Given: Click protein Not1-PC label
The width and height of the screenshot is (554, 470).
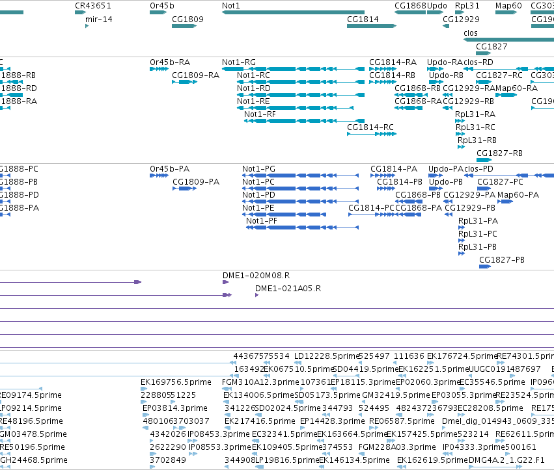Looking at the screenshot, I should (258, 182).
